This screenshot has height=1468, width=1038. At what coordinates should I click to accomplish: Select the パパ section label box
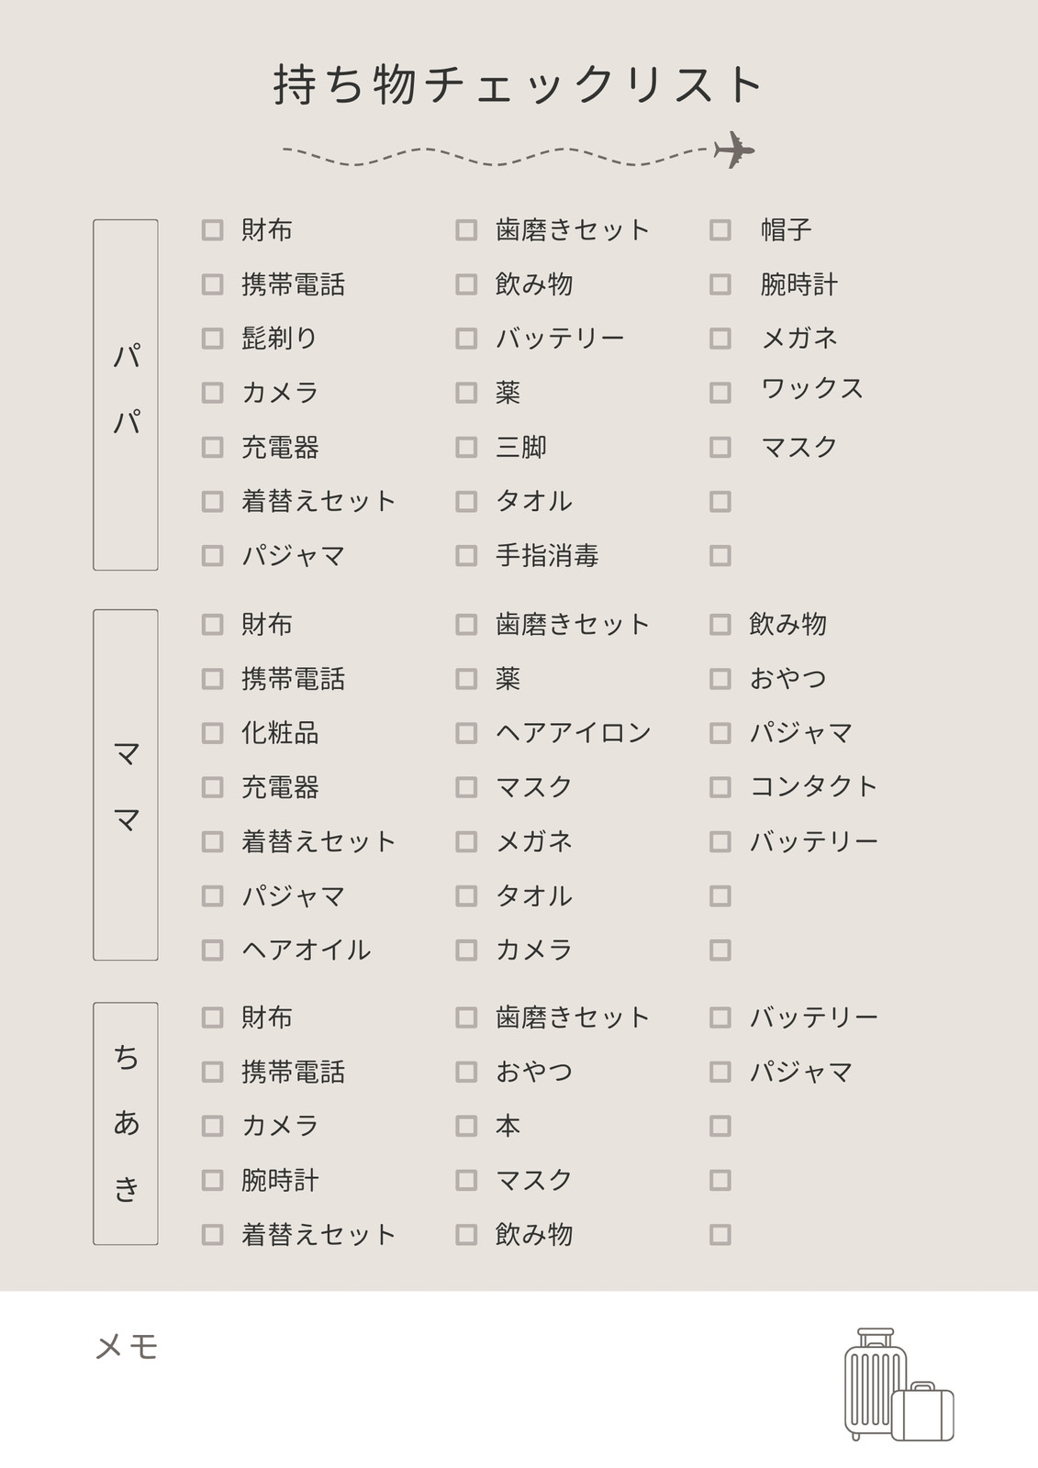(x=126, y=395)
